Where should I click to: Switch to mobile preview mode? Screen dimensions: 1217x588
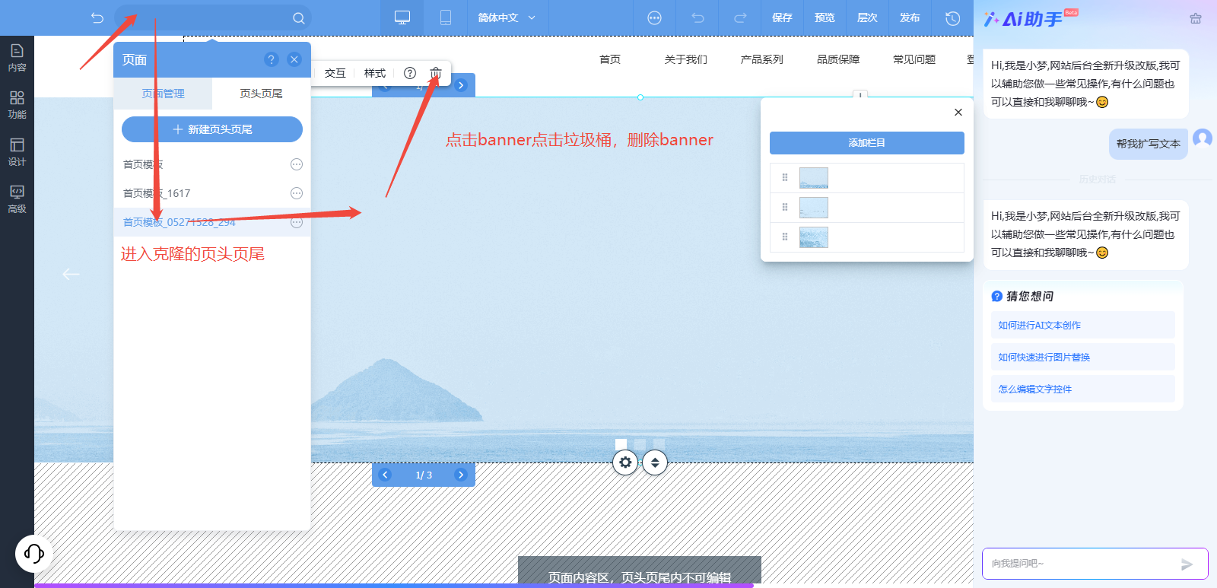coord(446,17)
